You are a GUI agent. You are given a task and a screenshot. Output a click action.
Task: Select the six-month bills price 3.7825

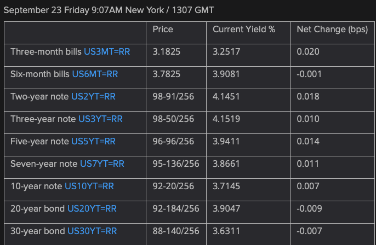point(167,73)
